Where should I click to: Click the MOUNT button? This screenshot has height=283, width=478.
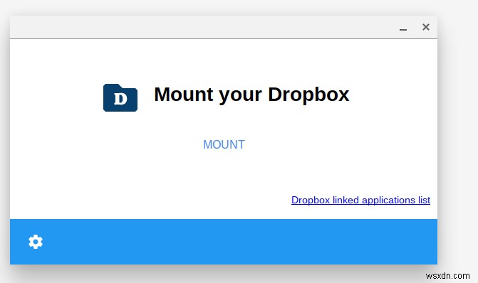click(224, 144)
